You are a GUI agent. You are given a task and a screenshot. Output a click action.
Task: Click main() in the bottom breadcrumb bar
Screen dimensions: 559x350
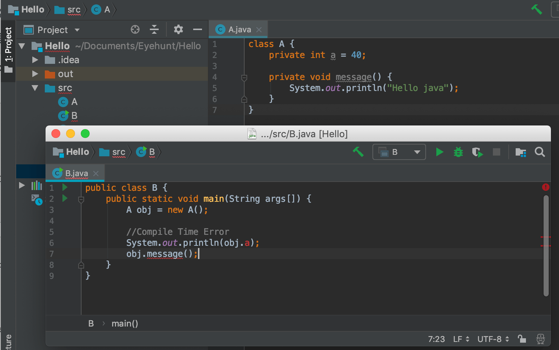click(x=125, y=323)
